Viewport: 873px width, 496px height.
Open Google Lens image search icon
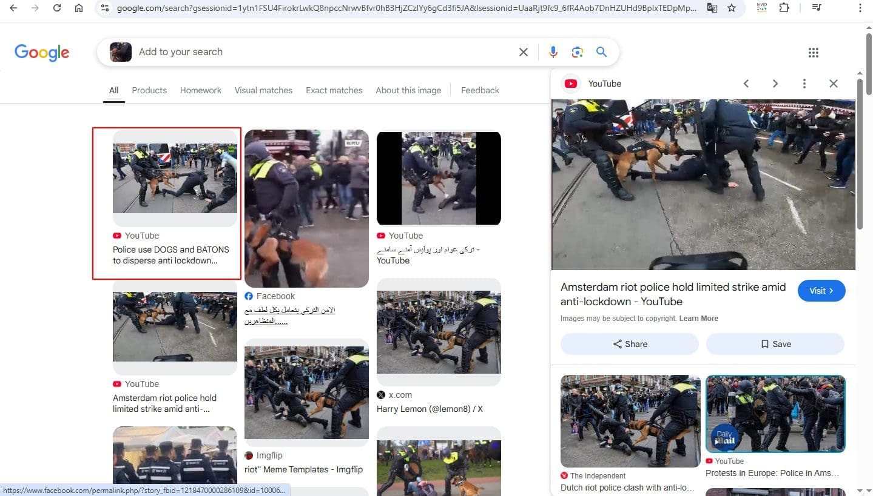click(577, 52)
